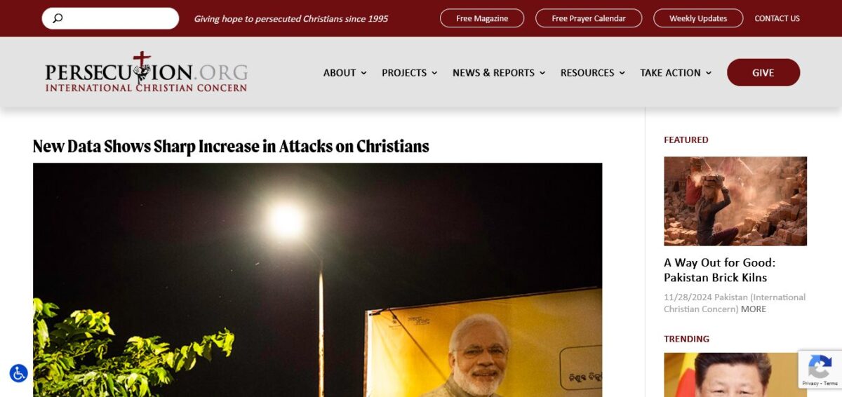
Task: Click the reCAPTCHA badge icon
Action: click(x=820, y=370)
